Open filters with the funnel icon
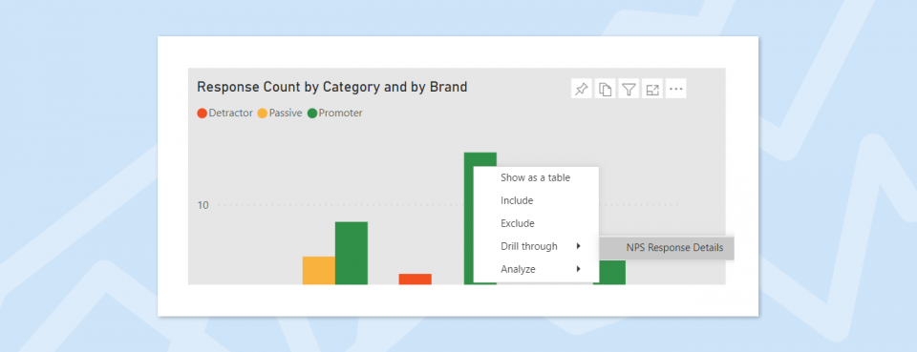 coord(629,89)
